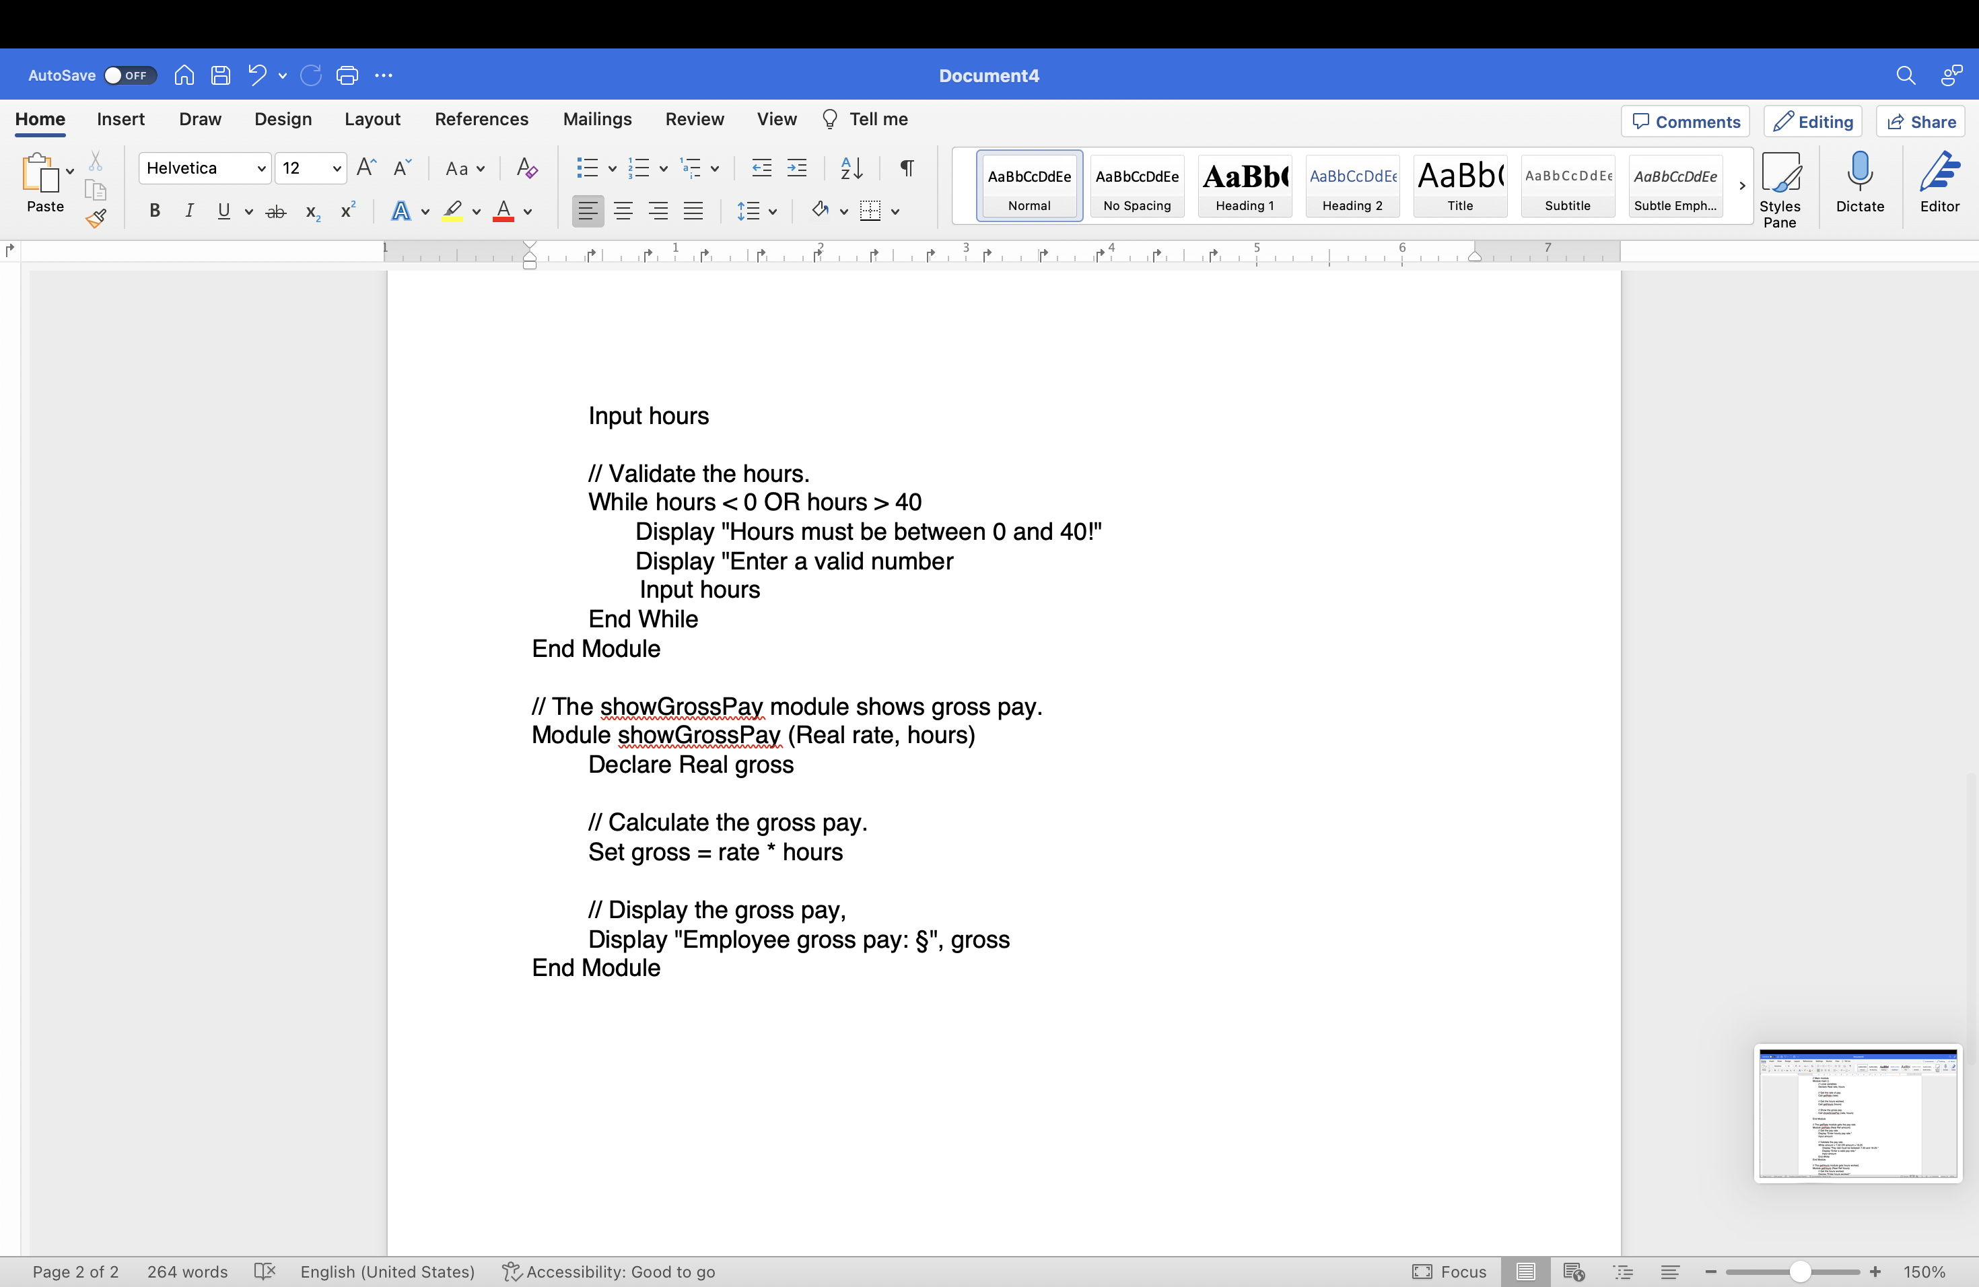Click the Format Painter brush icon
Image resolution: width=1979 pixels, height=1287 pixels.
tap(96, 219)
